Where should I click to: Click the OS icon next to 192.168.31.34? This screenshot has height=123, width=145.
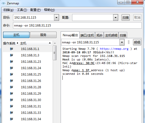pos(11,119)
